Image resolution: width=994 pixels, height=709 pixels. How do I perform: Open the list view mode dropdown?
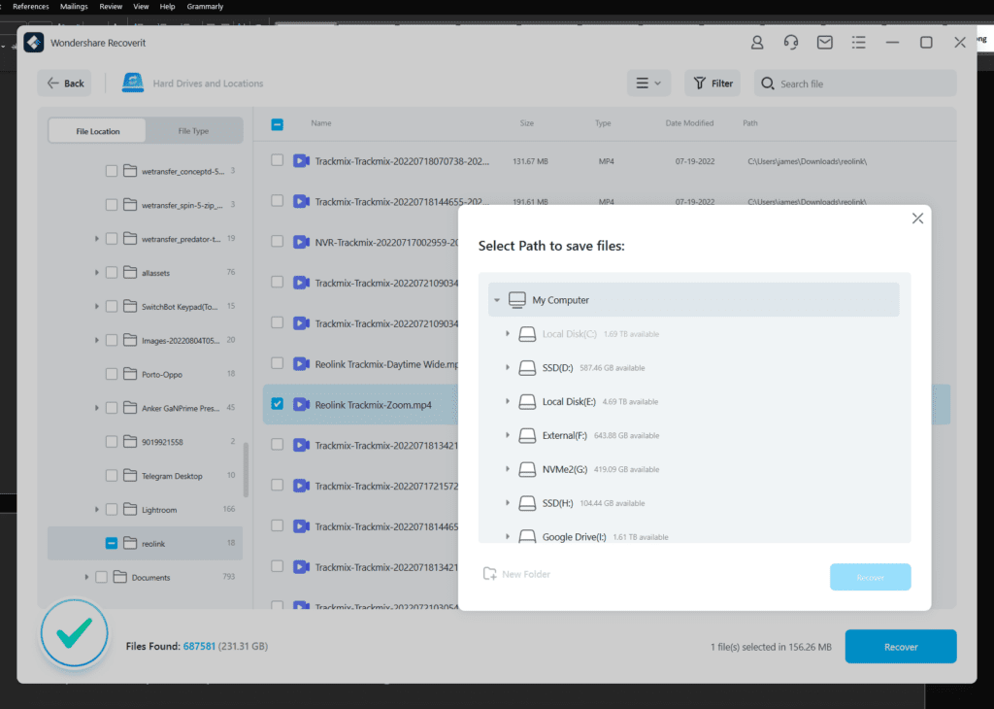tap(648, 84)
